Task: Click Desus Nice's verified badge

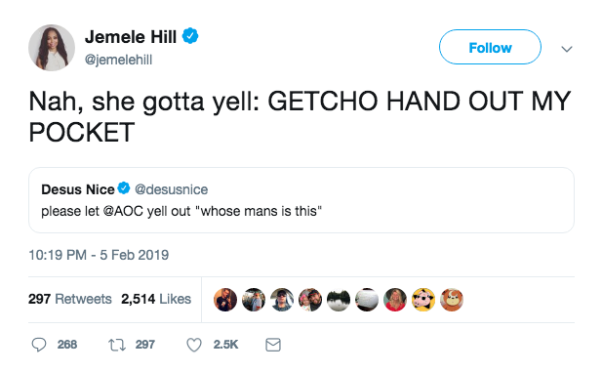Action: pyautogui.click(x=124, y=188)
